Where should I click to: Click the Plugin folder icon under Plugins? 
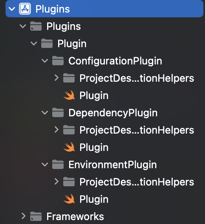click(47, 44)
